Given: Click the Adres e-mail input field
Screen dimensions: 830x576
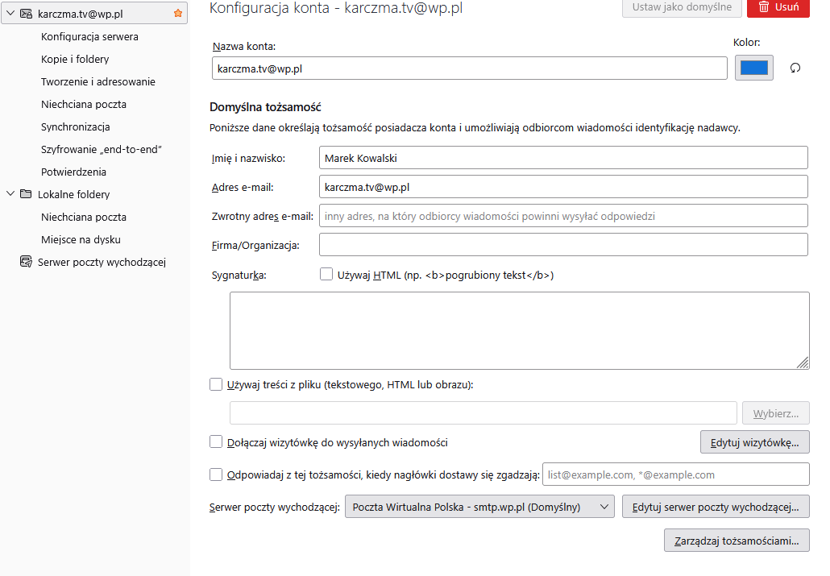Looking at the screenshot, I should coord(564,187).
